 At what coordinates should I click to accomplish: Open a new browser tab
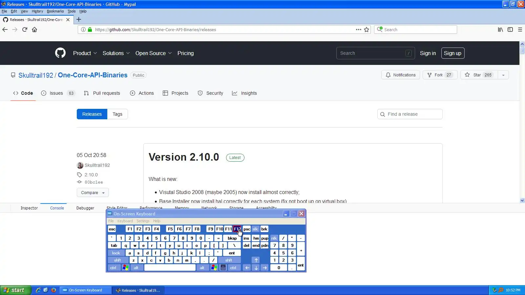click(x=79, y=19)
